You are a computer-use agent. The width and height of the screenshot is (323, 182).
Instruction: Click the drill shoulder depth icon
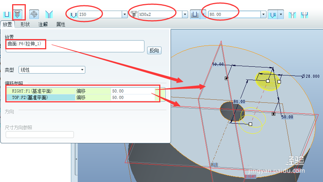[273, 15]
